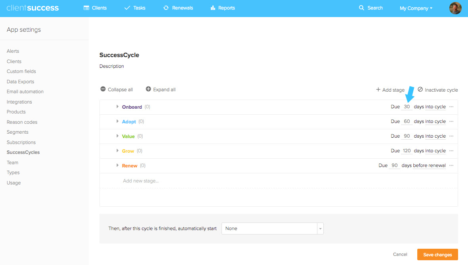The width and height of the screenshot is (468, 265).
Task: Open Products in sidebar
Action: point(16,112)
